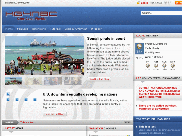
Task: Open the Wrapper menu item
Action: [96, 29]
